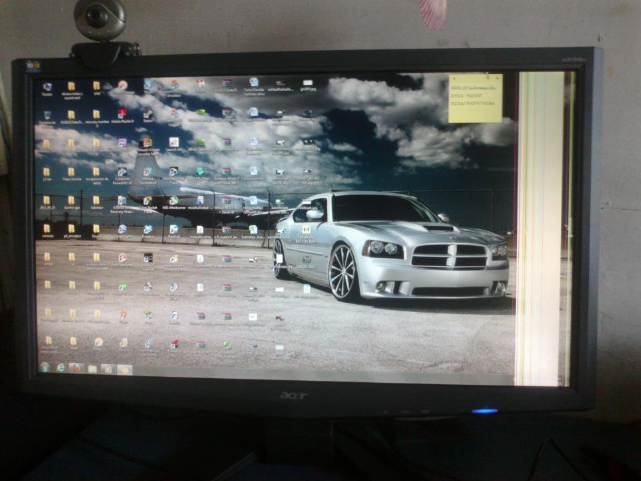
Task: Open the jxd_emulator folder
Action: click(x=71, y=231)
